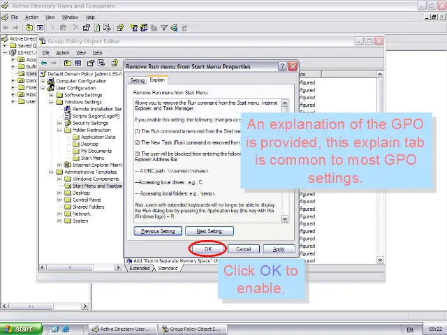Expand the Software Settings node
Screen dimensions: 447x335
click(51, 95)
